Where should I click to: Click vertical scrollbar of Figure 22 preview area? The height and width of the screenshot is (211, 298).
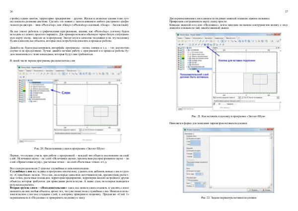[x=271, y=161]
